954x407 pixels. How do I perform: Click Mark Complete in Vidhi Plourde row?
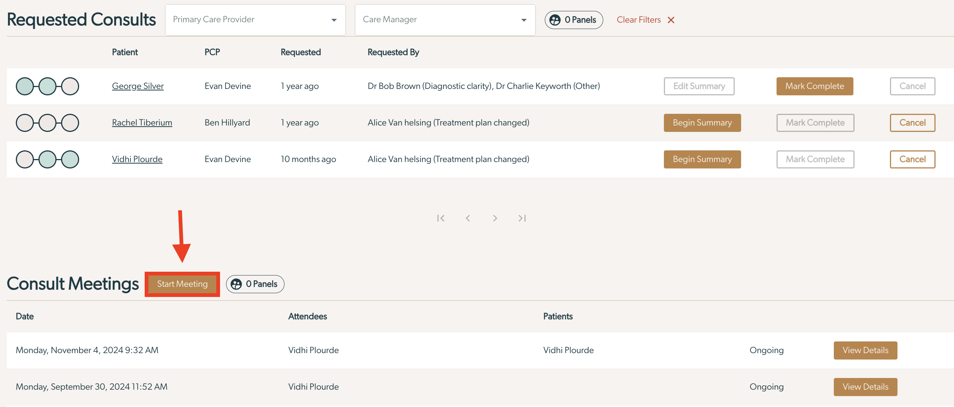pos(815,159)
